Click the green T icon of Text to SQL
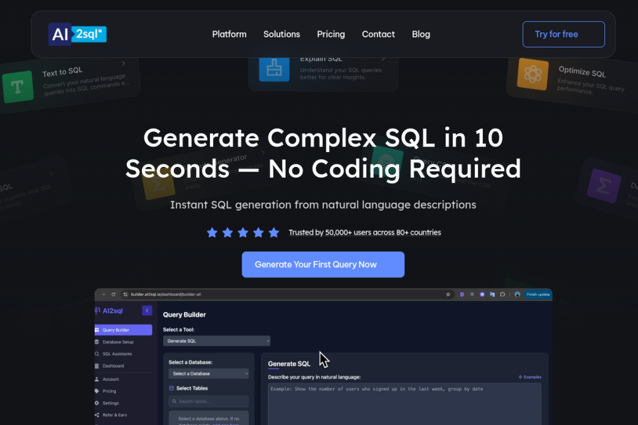Screen dimensions: 638x425 tap(17, 87)
